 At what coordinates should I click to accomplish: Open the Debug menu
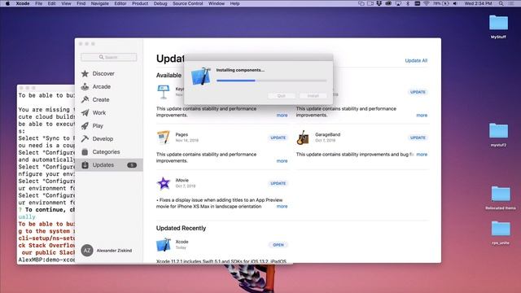tap(160, 3)
